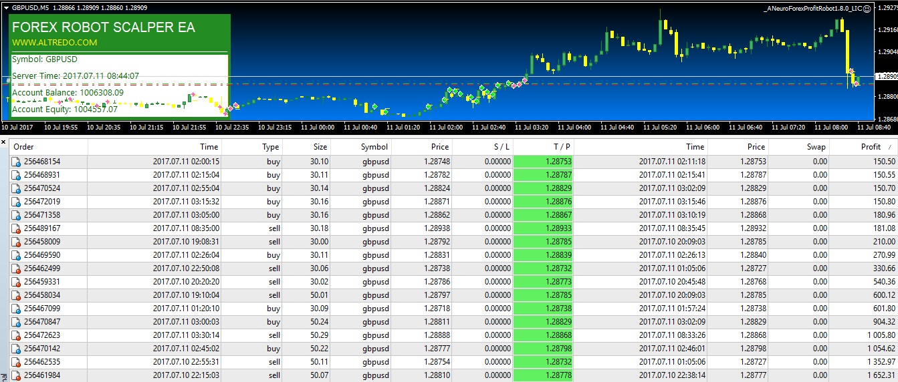Image resolution: width=898 pixels, height=382 pixels.
Task: Click the Account Equity value line
Action: tap(65, 109)
